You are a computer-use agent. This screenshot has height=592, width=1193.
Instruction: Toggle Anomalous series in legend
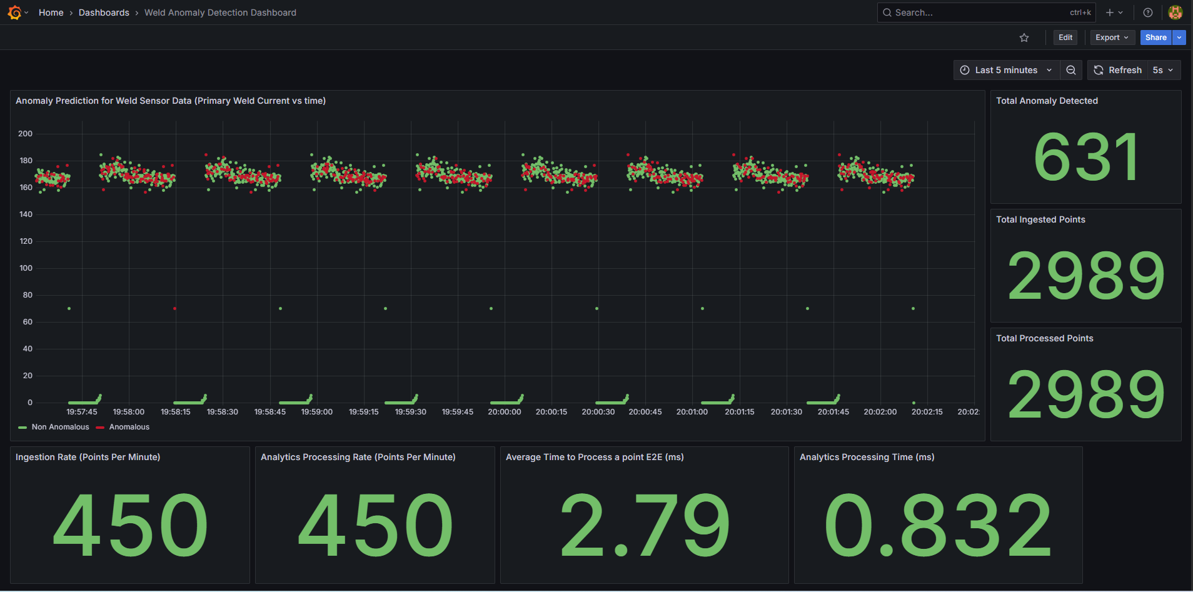click(129, 427)
